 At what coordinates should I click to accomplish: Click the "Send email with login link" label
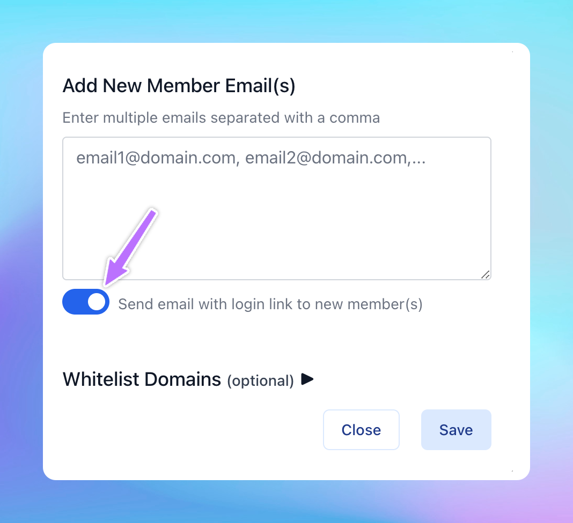pyautogui.click(x=270, y=304)
